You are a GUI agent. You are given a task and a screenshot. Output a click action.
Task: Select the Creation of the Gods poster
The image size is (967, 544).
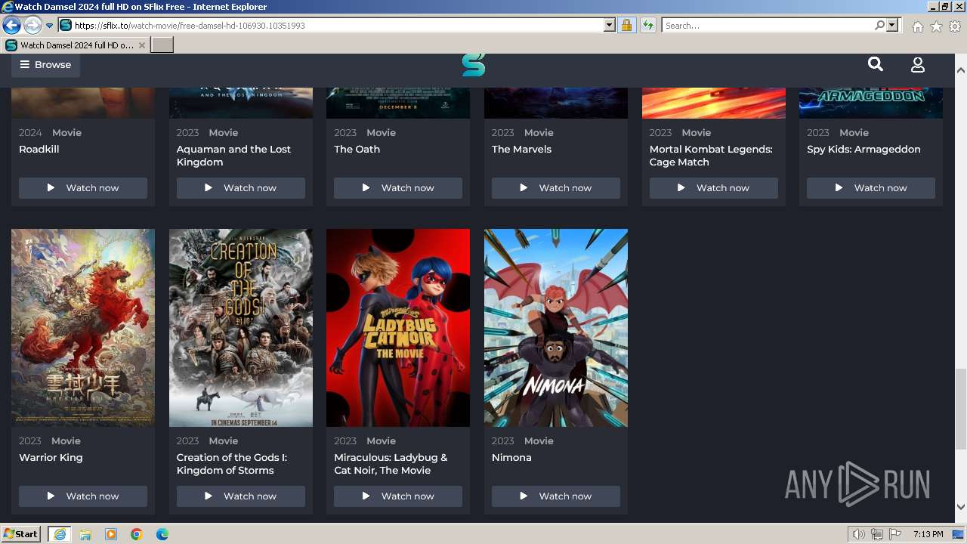241,328
